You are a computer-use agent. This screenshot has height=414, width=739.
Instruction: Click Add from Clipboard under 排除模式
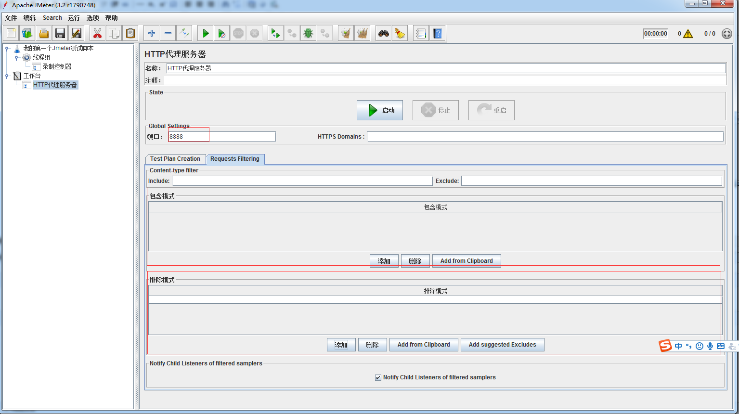pos(424,345)
